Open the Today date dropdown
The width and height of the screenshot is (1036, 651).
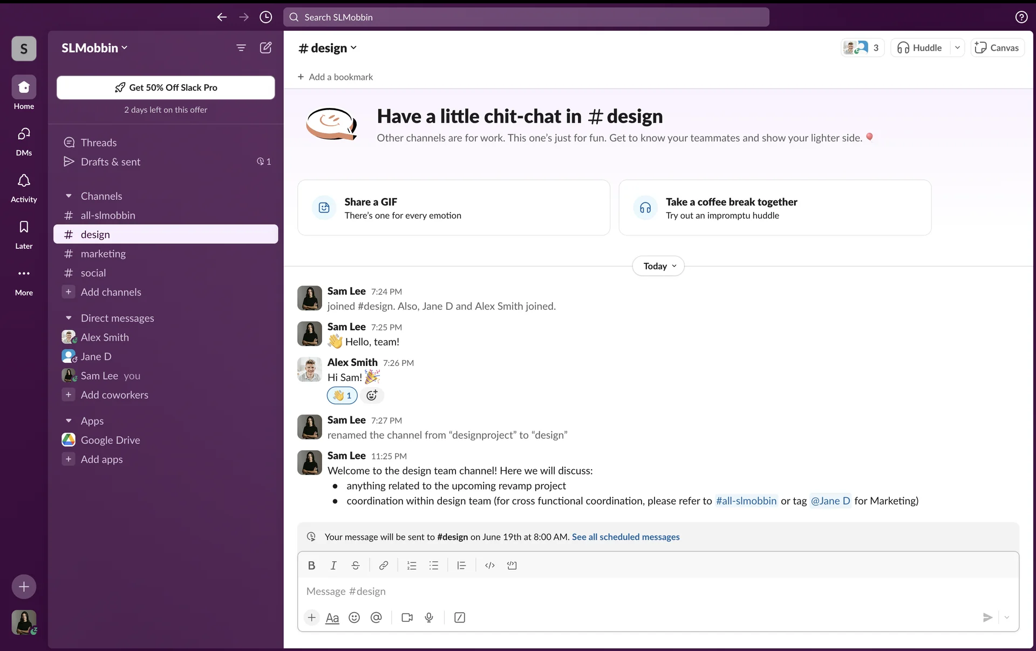click(658, 266)
